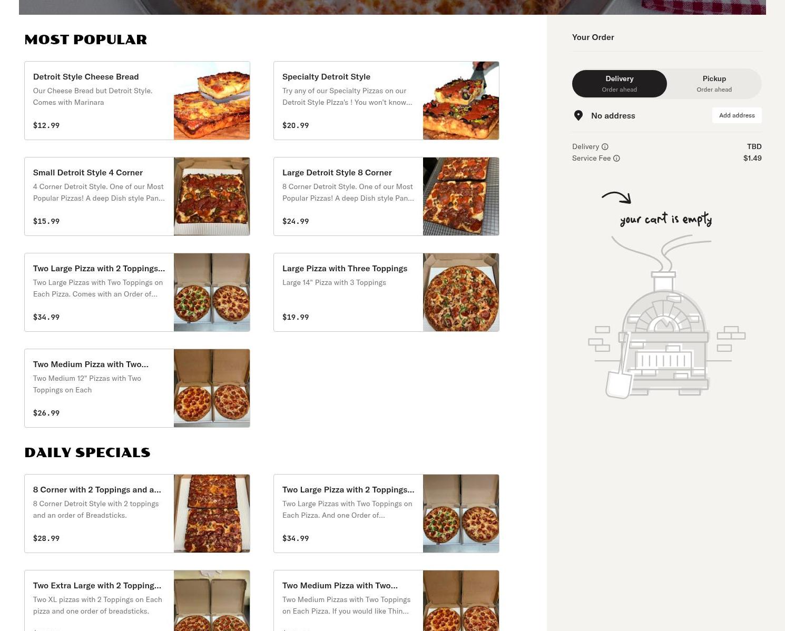Open Specialty Detroit Style photo
This screenshot has width=785, height=631.
click(x=461, y=101)
